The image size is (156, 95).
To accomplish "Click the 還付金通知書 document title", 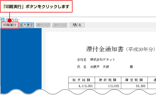I will 105,49.
